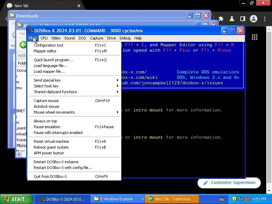Close the DOSBox-X window
This screenshot has height=204, width=272.
[240, 31]
